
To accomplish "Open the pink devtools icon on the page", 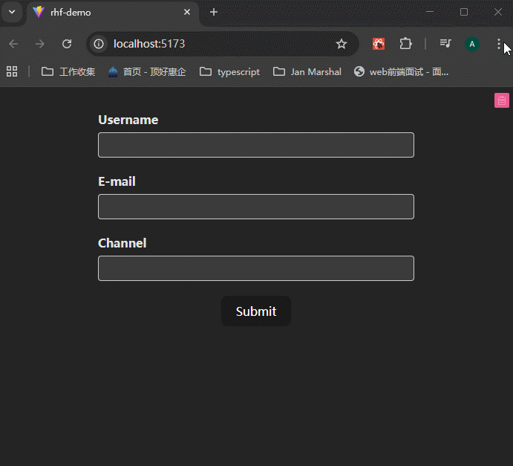I will (x=502, y=100).
